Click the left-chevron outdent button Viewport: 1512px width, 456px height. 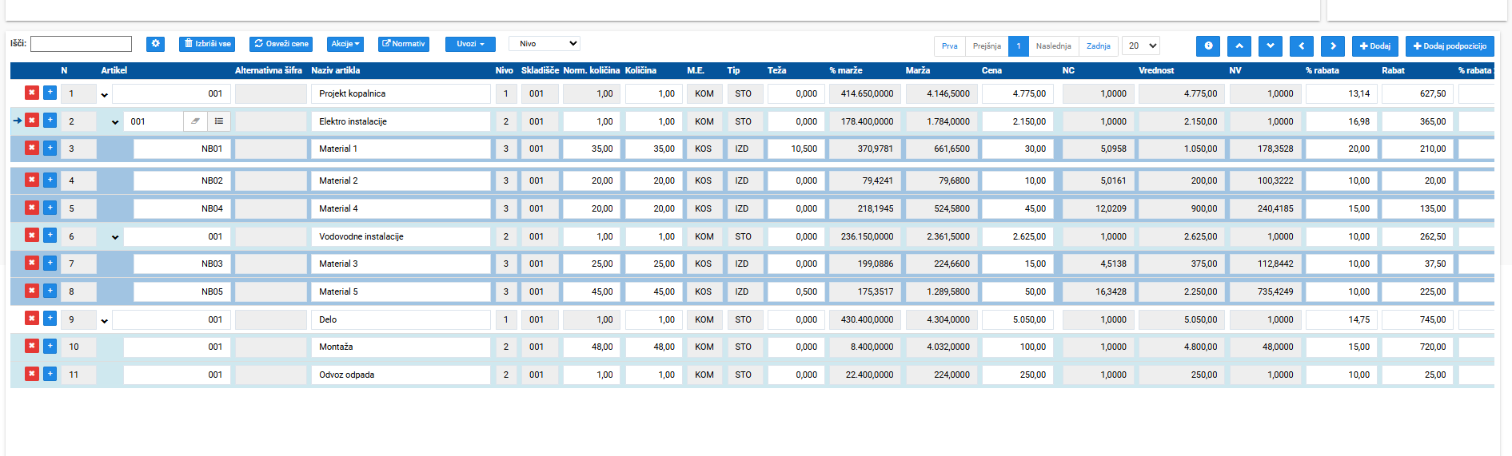click(1302, 46)
